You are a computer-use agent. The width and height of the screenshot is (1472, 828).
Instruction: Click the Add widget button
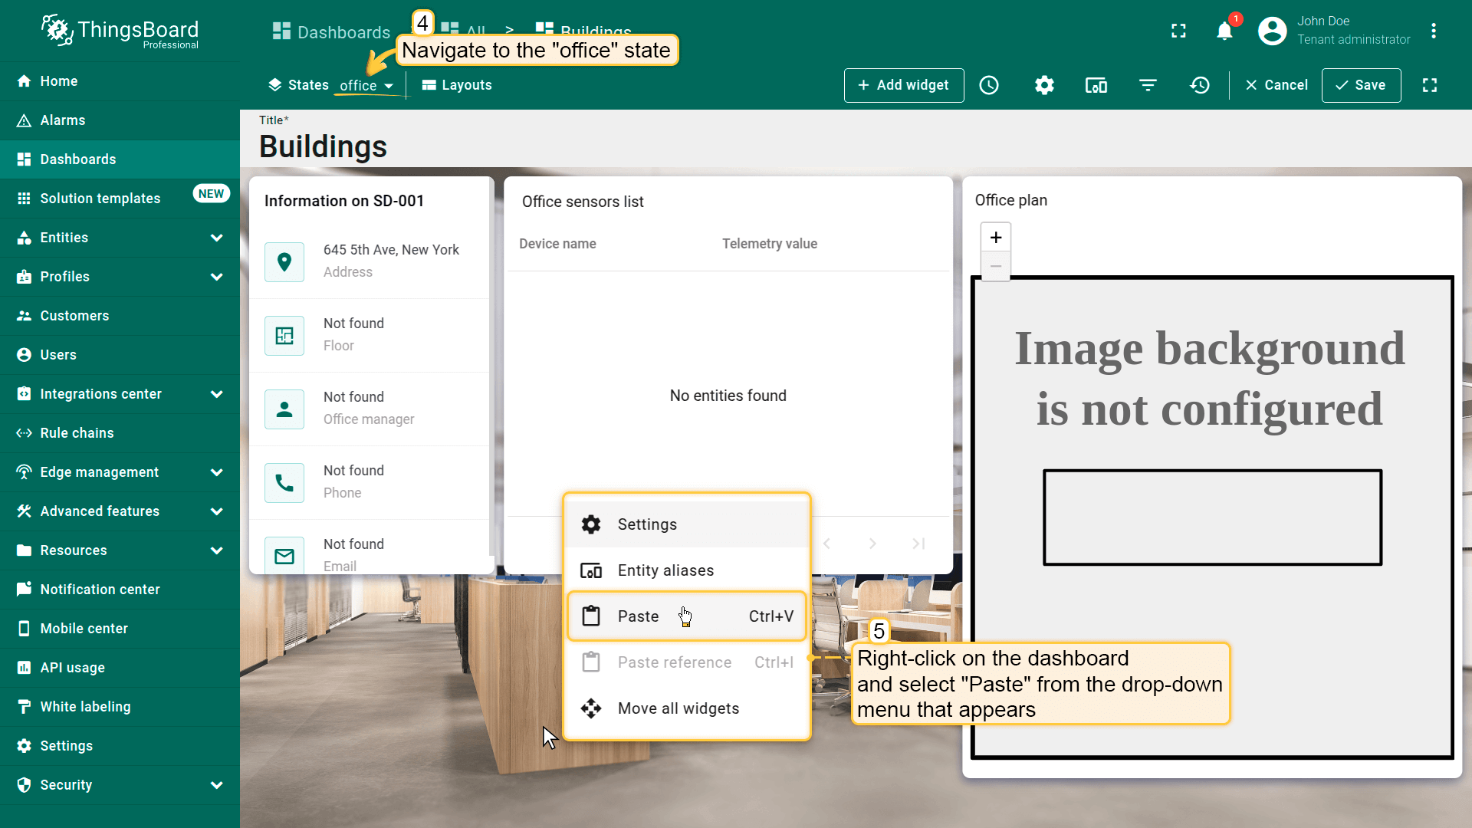pos(903,85)
